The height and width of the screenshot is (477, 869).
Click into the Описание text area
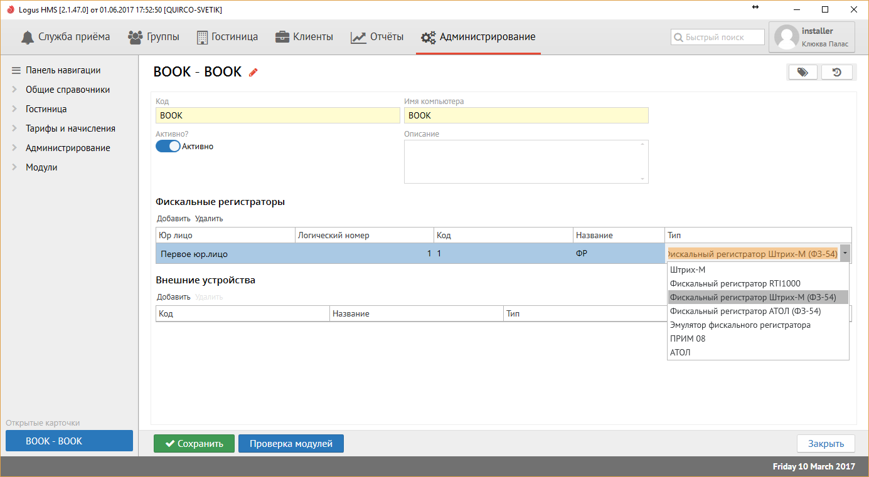pyautogui.click(x=525, y=161)
